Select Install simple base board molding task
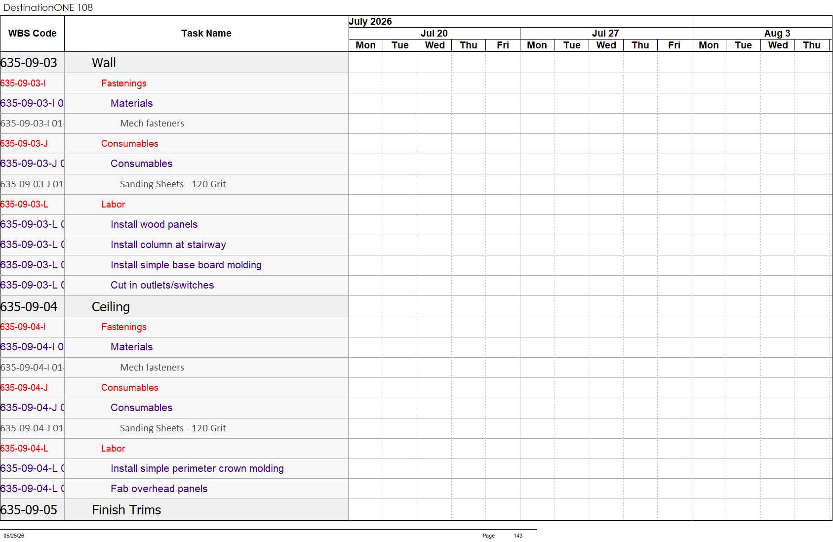Image resolution: width=833 pixels, height=542 pixels. tap(186, 265)
